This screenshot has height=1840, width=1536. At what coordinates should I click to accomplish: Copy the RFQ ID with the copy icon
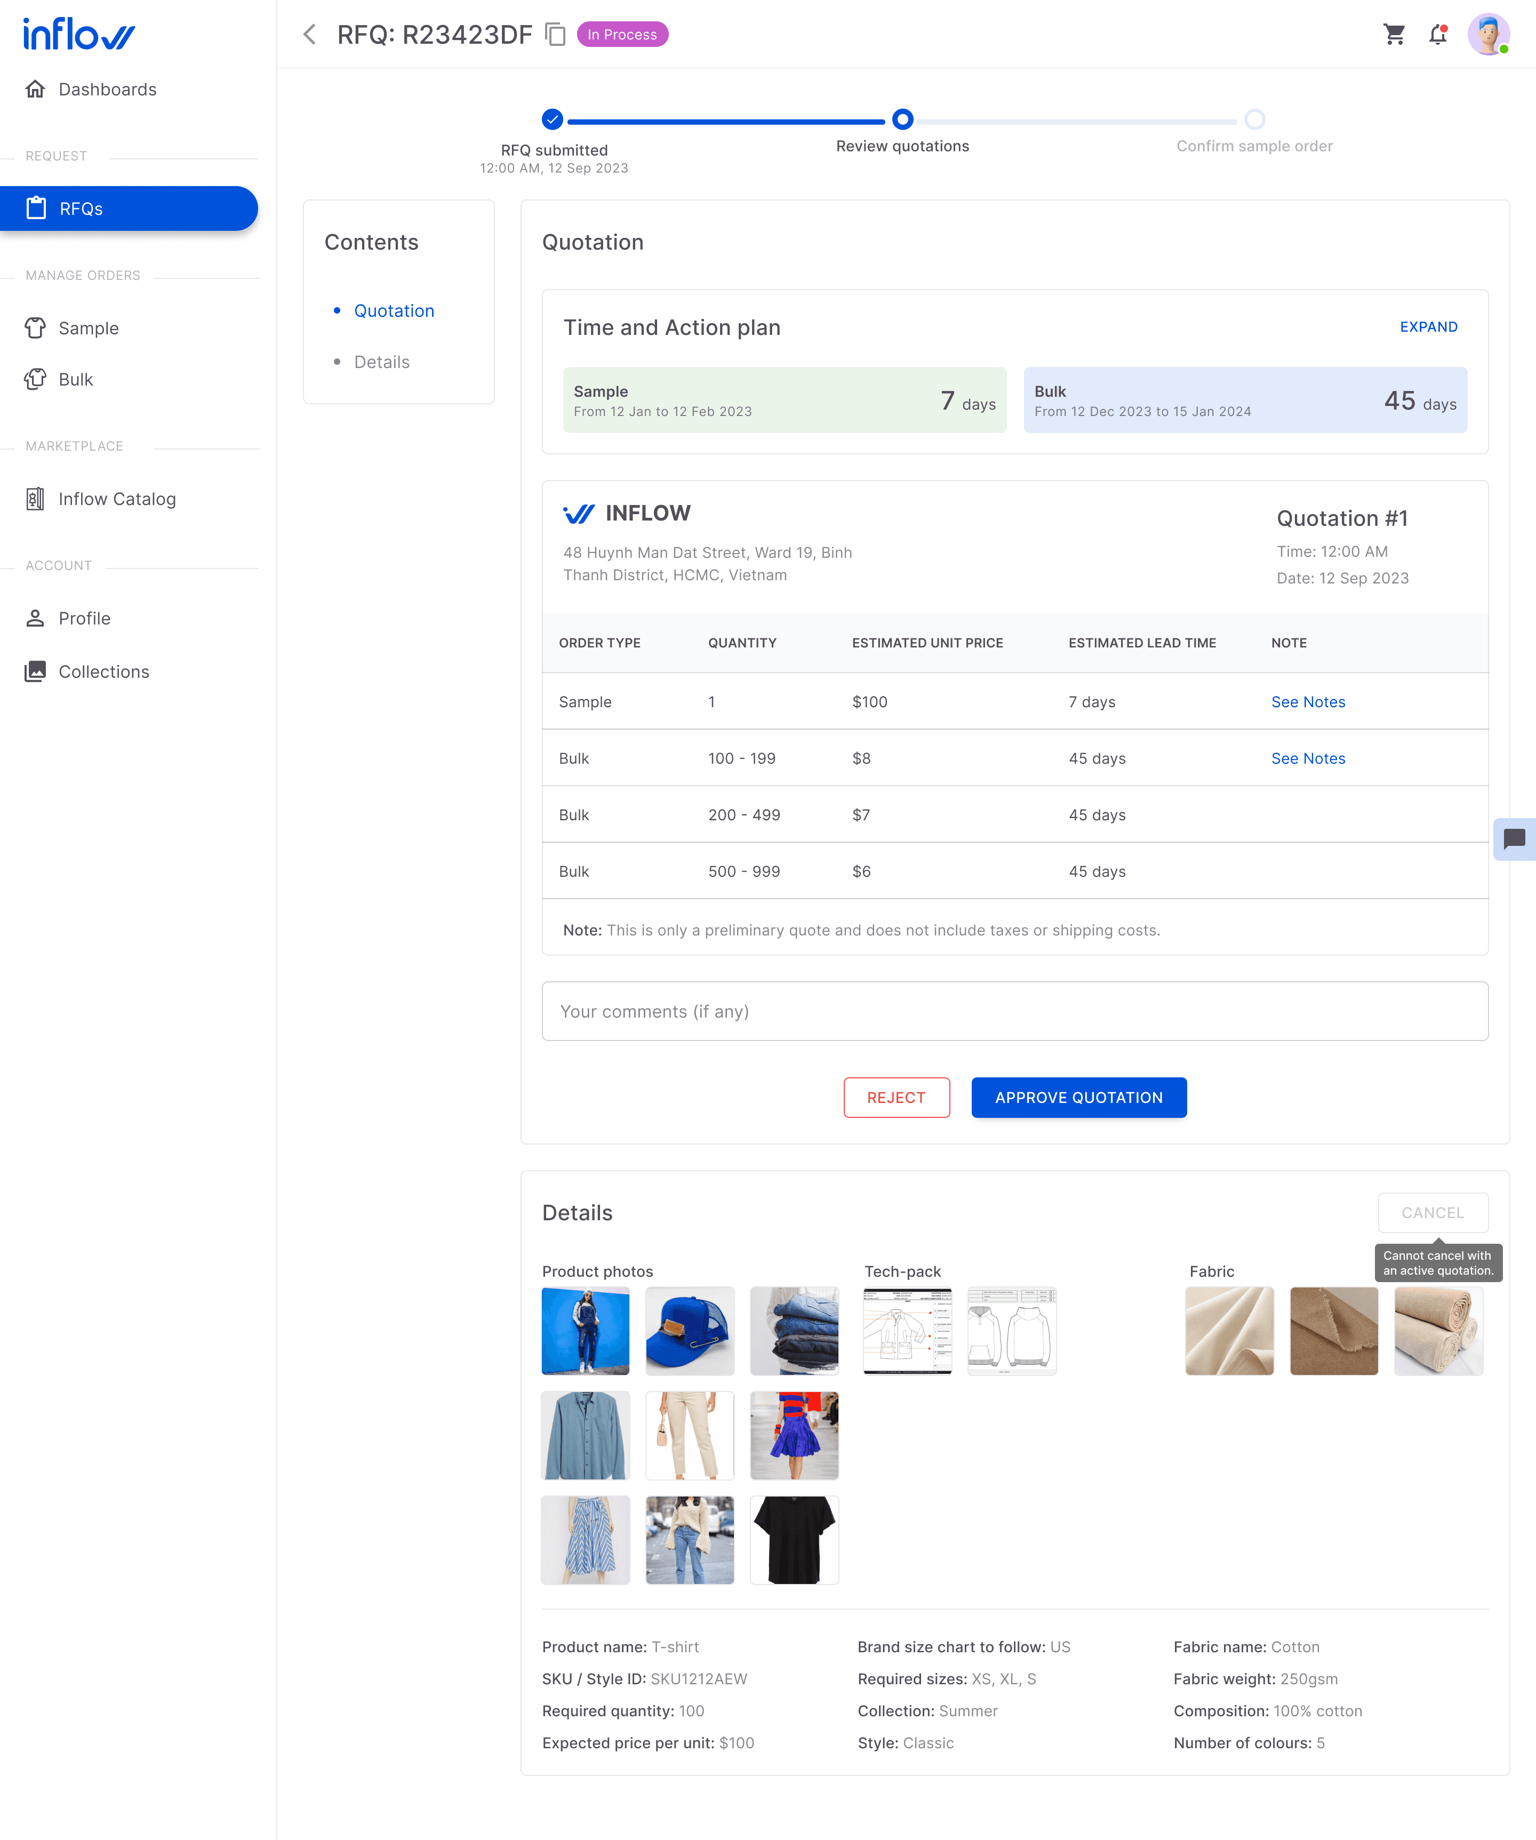pyautogui.click(x=555, y=34)
